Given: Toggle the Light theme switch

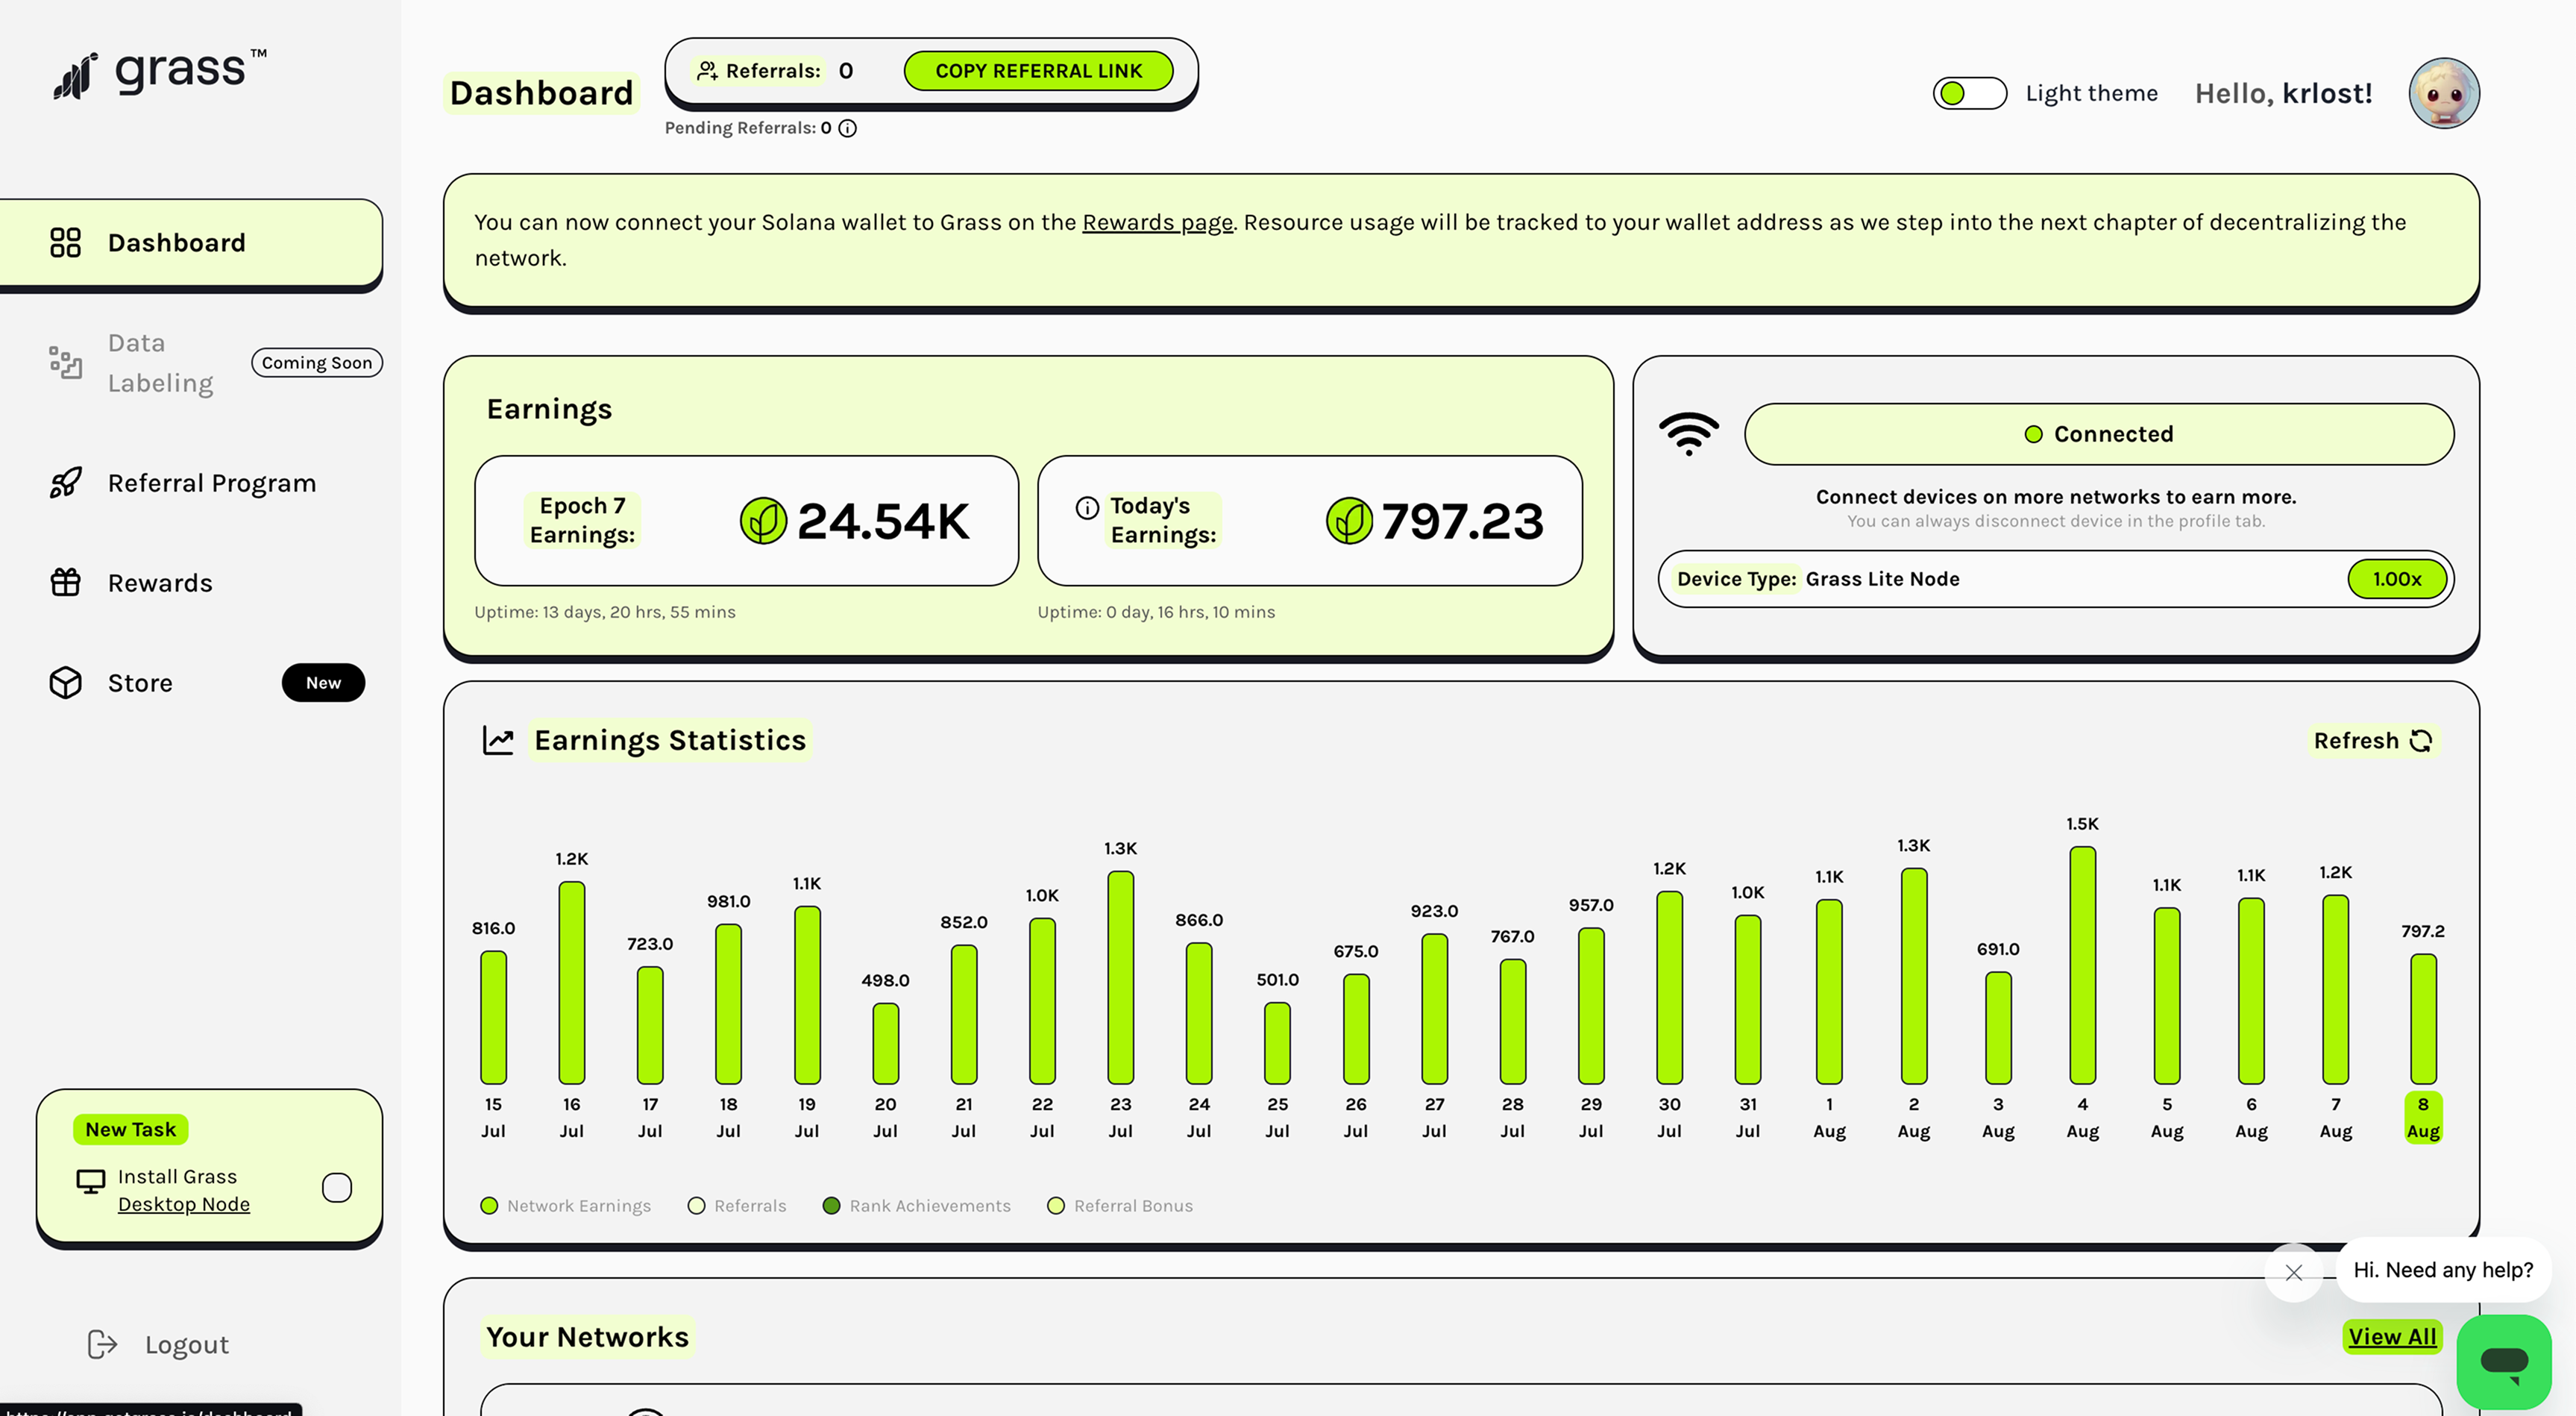Looking at the screenshot, I should (x=1969, y=93).
